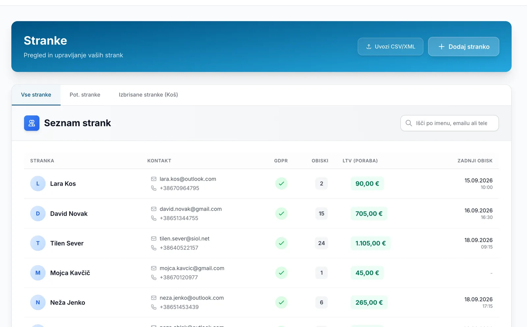Click the 265,00 € LTV badge
Screen dimensions: 527x327
pos(369,303)
